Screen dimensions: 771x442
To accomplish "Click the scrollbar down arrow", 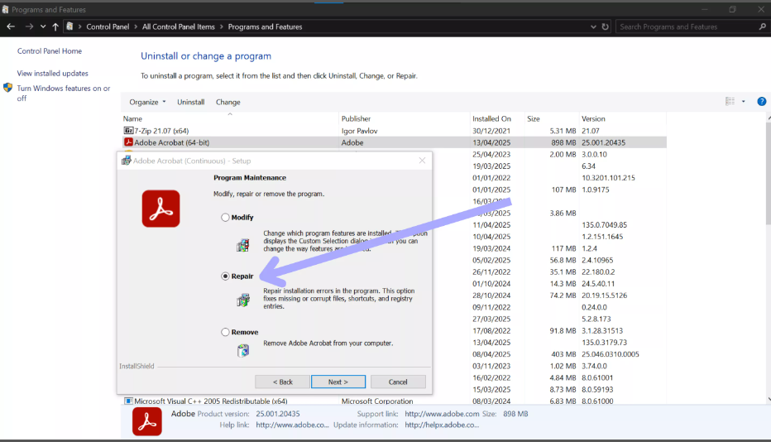I will point(768,399).
